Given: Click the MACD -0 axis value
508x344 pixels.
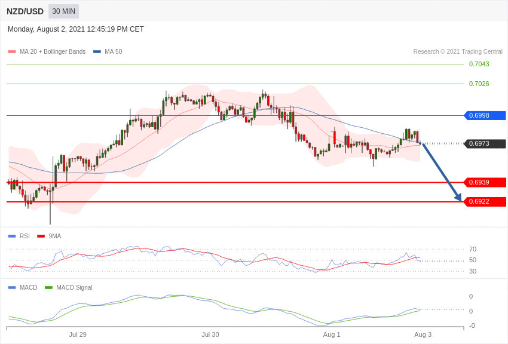Looking at the screenshot, I should point(472,325).
